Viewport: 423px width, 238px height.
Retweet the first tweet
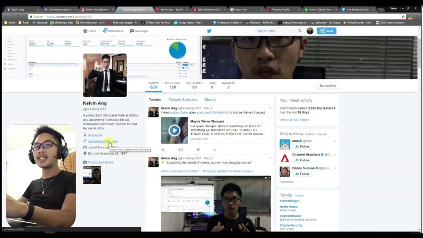[x=181, y=150]
